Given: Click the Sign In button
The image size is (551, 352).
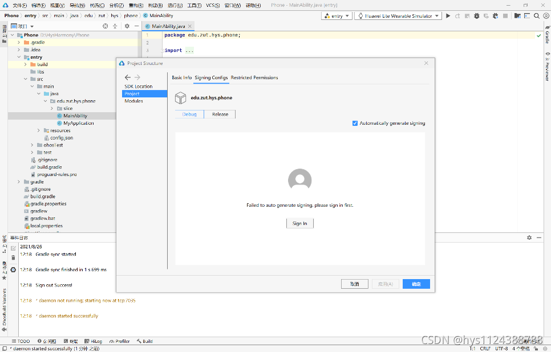Looking at the screenshot, I should click(x=300, y=223).
